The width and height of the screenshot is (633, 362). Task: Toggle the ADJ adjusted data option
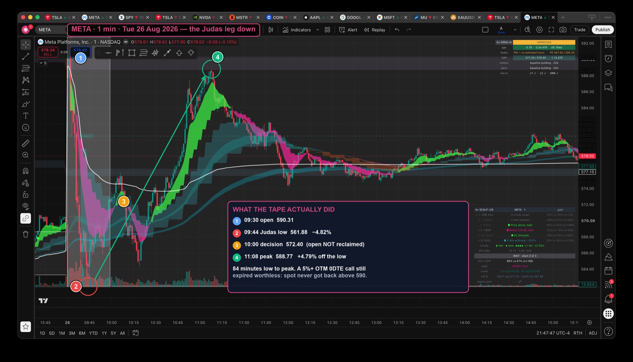click(x=593, y=333)
